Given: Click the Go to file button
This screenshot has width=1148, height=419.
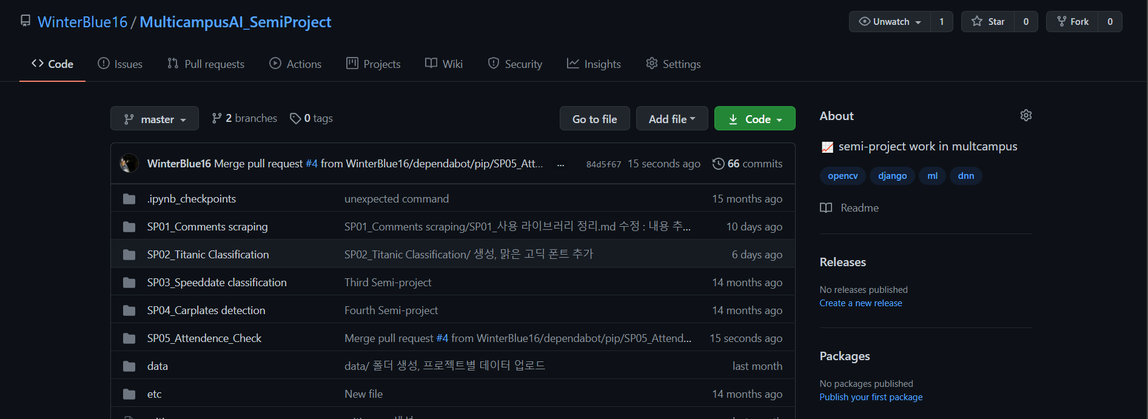Looking at the screenshot, I should pyautogui.click(x=594, y=118).
